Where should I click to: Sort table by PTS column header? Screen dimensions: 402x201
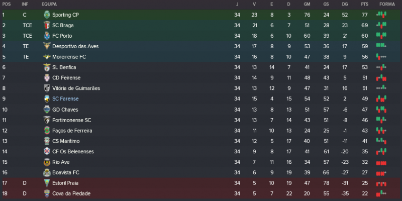click(x=364, y=4)
